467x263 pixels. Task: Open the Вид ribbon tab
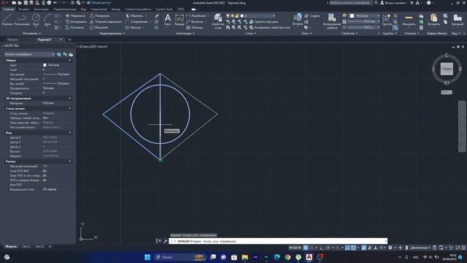pos(83,9)
